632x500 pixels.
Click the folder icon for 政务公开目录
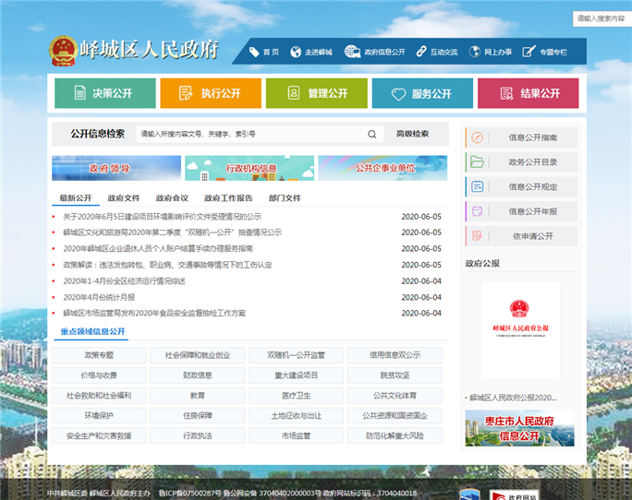[x=477, y=161]
